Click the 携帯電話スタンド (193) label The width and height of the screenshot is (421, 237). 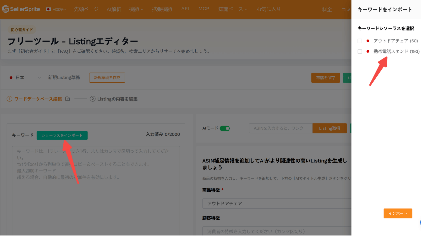(x=396, y=51)
